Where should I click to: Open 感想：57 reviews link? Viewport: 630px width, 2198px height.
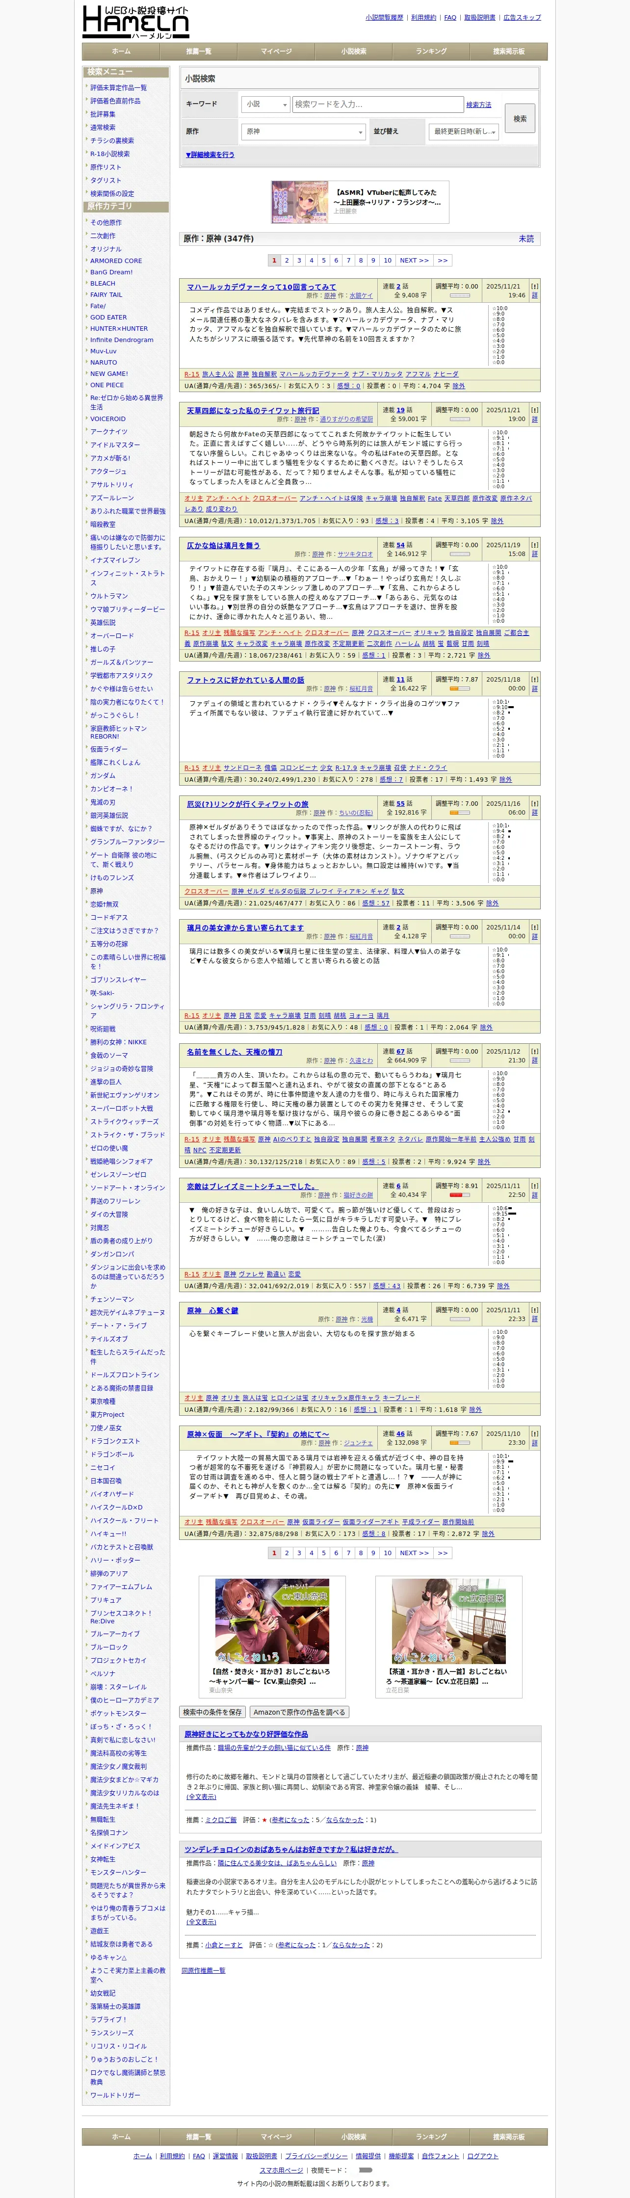pos(376,903)
